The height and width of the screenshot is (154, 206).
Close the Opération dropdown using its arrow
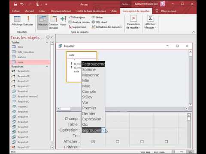tap(103, 130)
